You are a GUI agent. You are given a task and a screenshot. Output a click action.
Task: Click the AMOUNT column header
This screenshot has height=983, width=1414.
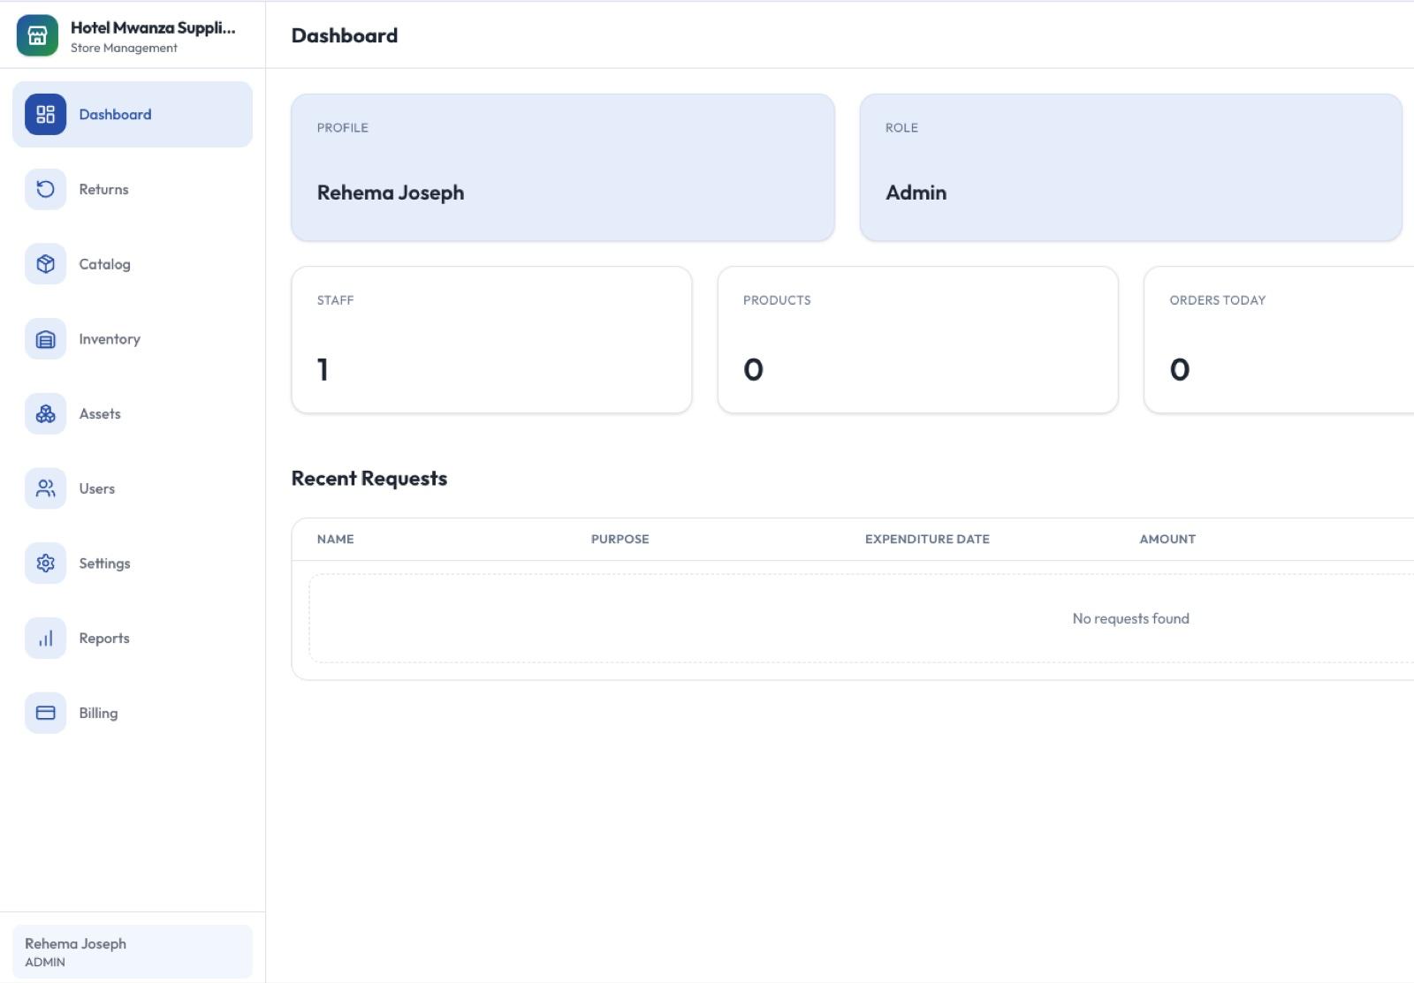pyautogui.click(x=1167, y=539)
